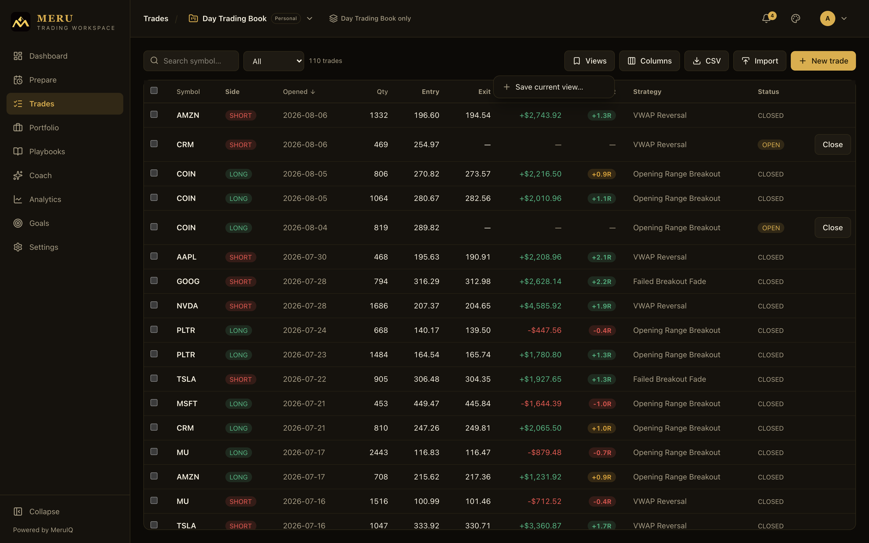
Task: Click the Side column header
Action: pos(232,91)
